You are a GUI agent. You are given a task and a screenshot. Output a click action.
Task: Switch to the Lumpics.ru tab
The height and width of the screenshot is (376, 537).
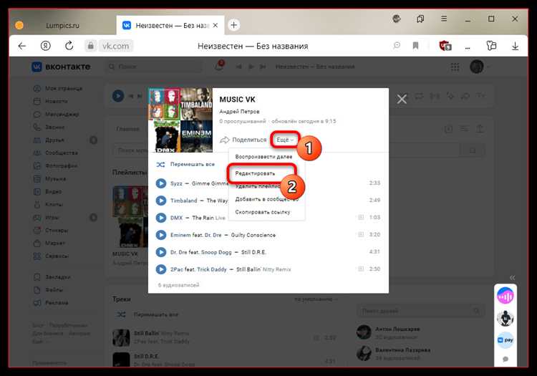click(x=62, y=25)
